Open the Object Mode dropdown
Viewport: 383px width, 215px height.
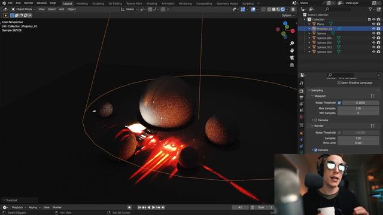23,10
